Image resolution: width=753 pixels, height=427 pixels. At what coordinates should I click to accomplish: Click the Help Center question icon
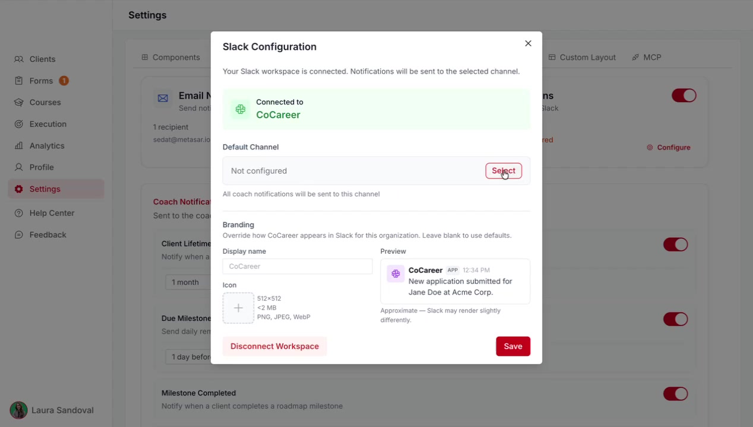coord(19,213)
